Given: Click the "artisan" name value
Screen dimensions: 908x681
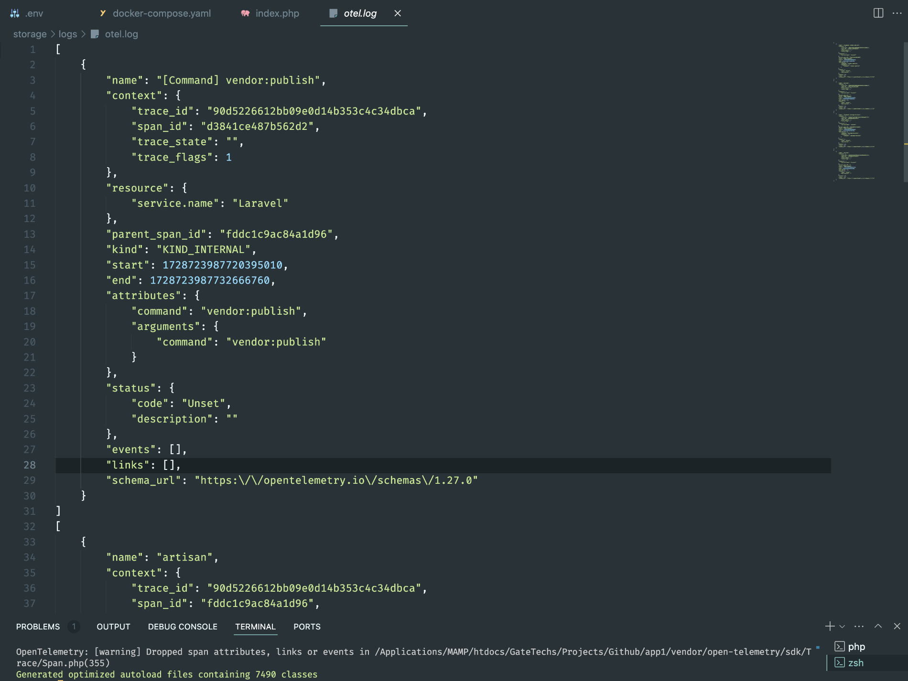Looking at the screenshot, I should (x=184, y=557).
